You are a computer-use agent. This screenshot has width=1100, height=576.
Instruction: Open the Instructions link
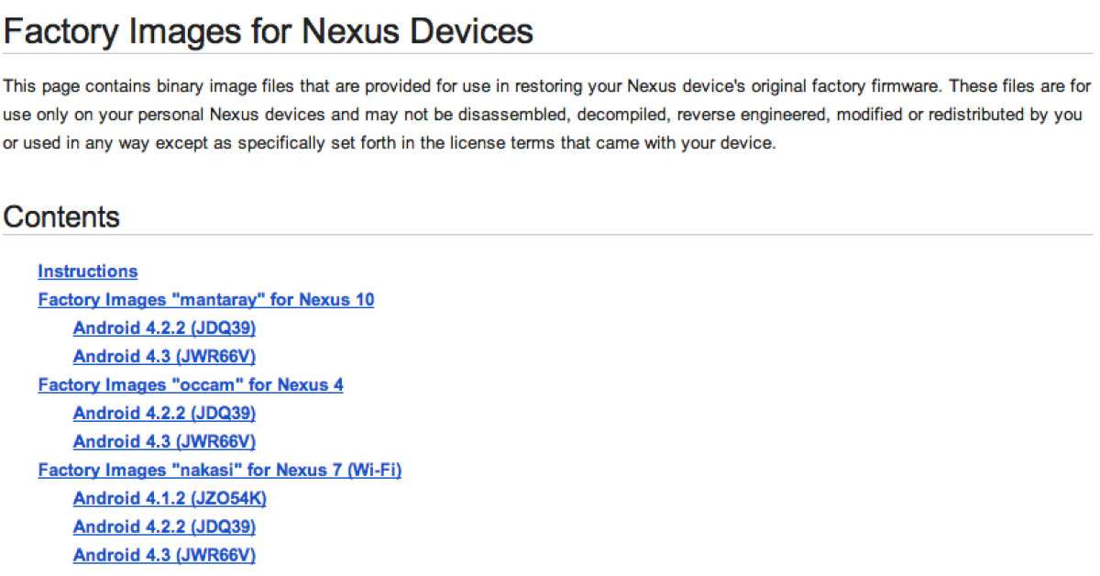pos(87,271)
